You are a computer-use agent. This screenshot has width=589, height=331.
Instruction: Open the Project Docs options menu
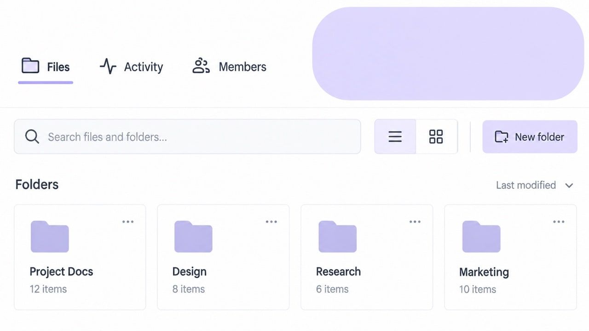click(128, 222)
